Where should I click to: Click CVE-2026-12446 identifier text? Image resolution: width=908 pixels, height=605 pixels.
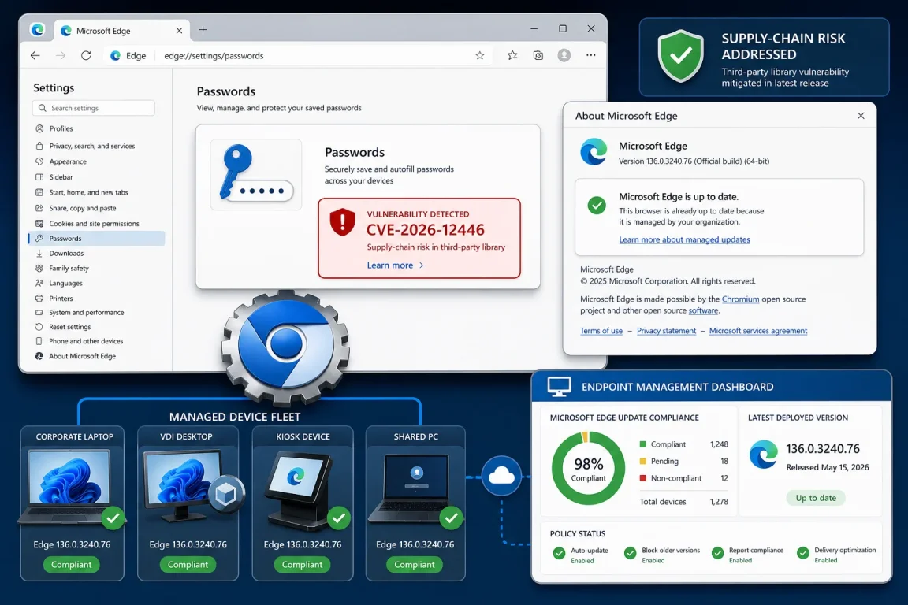[425, 230]
